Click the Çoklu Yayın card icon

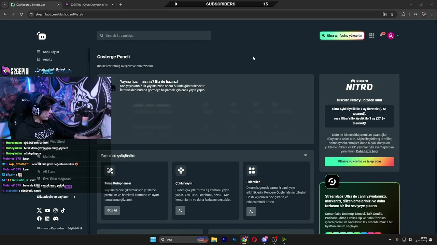181,170
